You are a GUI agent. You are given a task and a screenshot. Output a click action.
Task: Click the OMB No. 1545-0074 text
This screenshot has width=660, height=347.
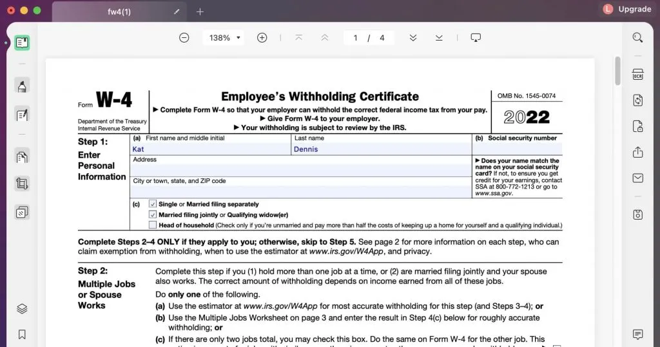526,96
